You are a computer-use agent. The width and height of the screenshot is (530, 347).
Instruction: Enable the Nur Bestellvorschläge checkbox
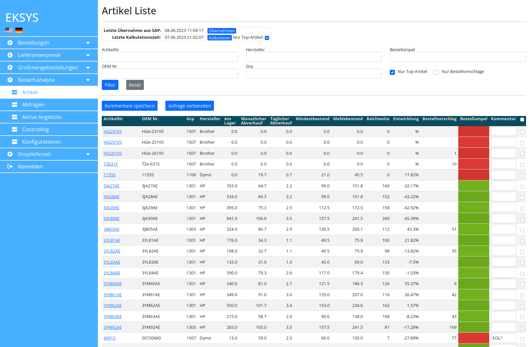(436, 72)
